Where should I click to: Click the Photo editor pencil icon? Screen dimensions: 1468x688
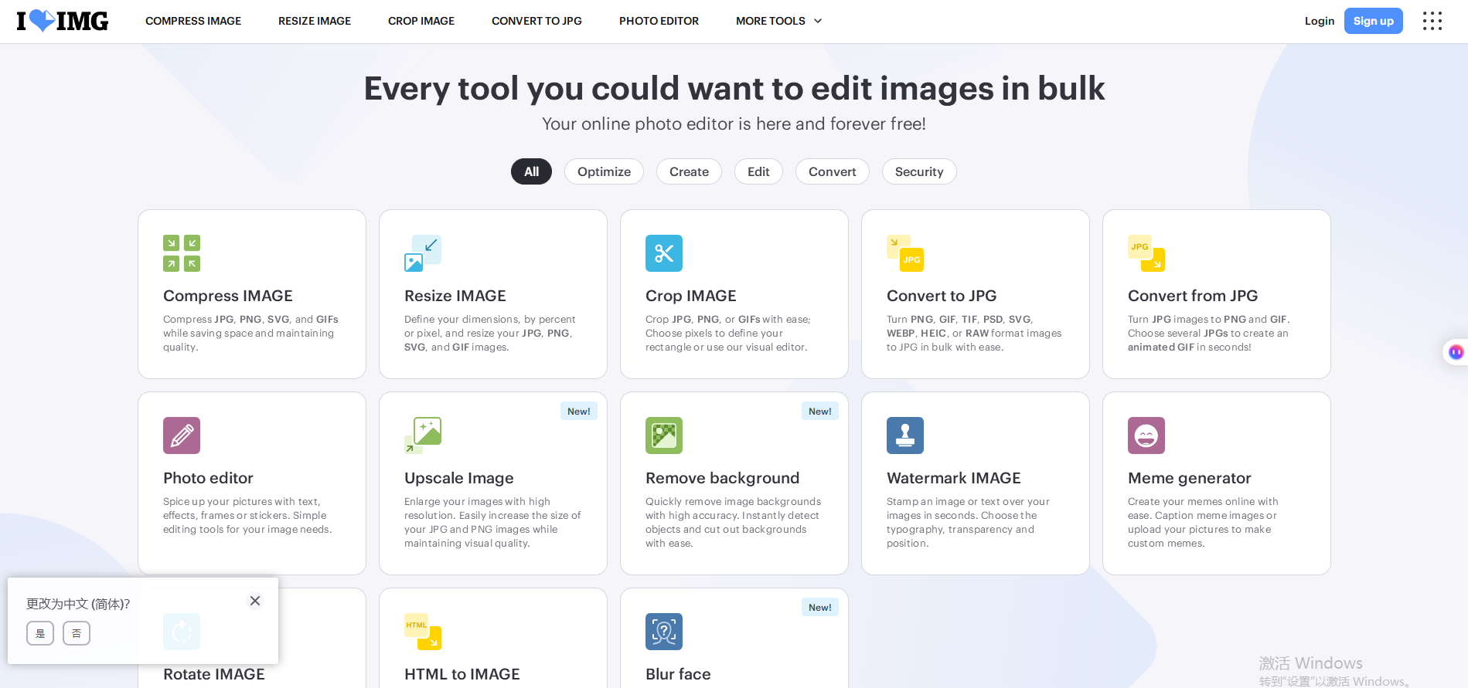coord(182,436)
